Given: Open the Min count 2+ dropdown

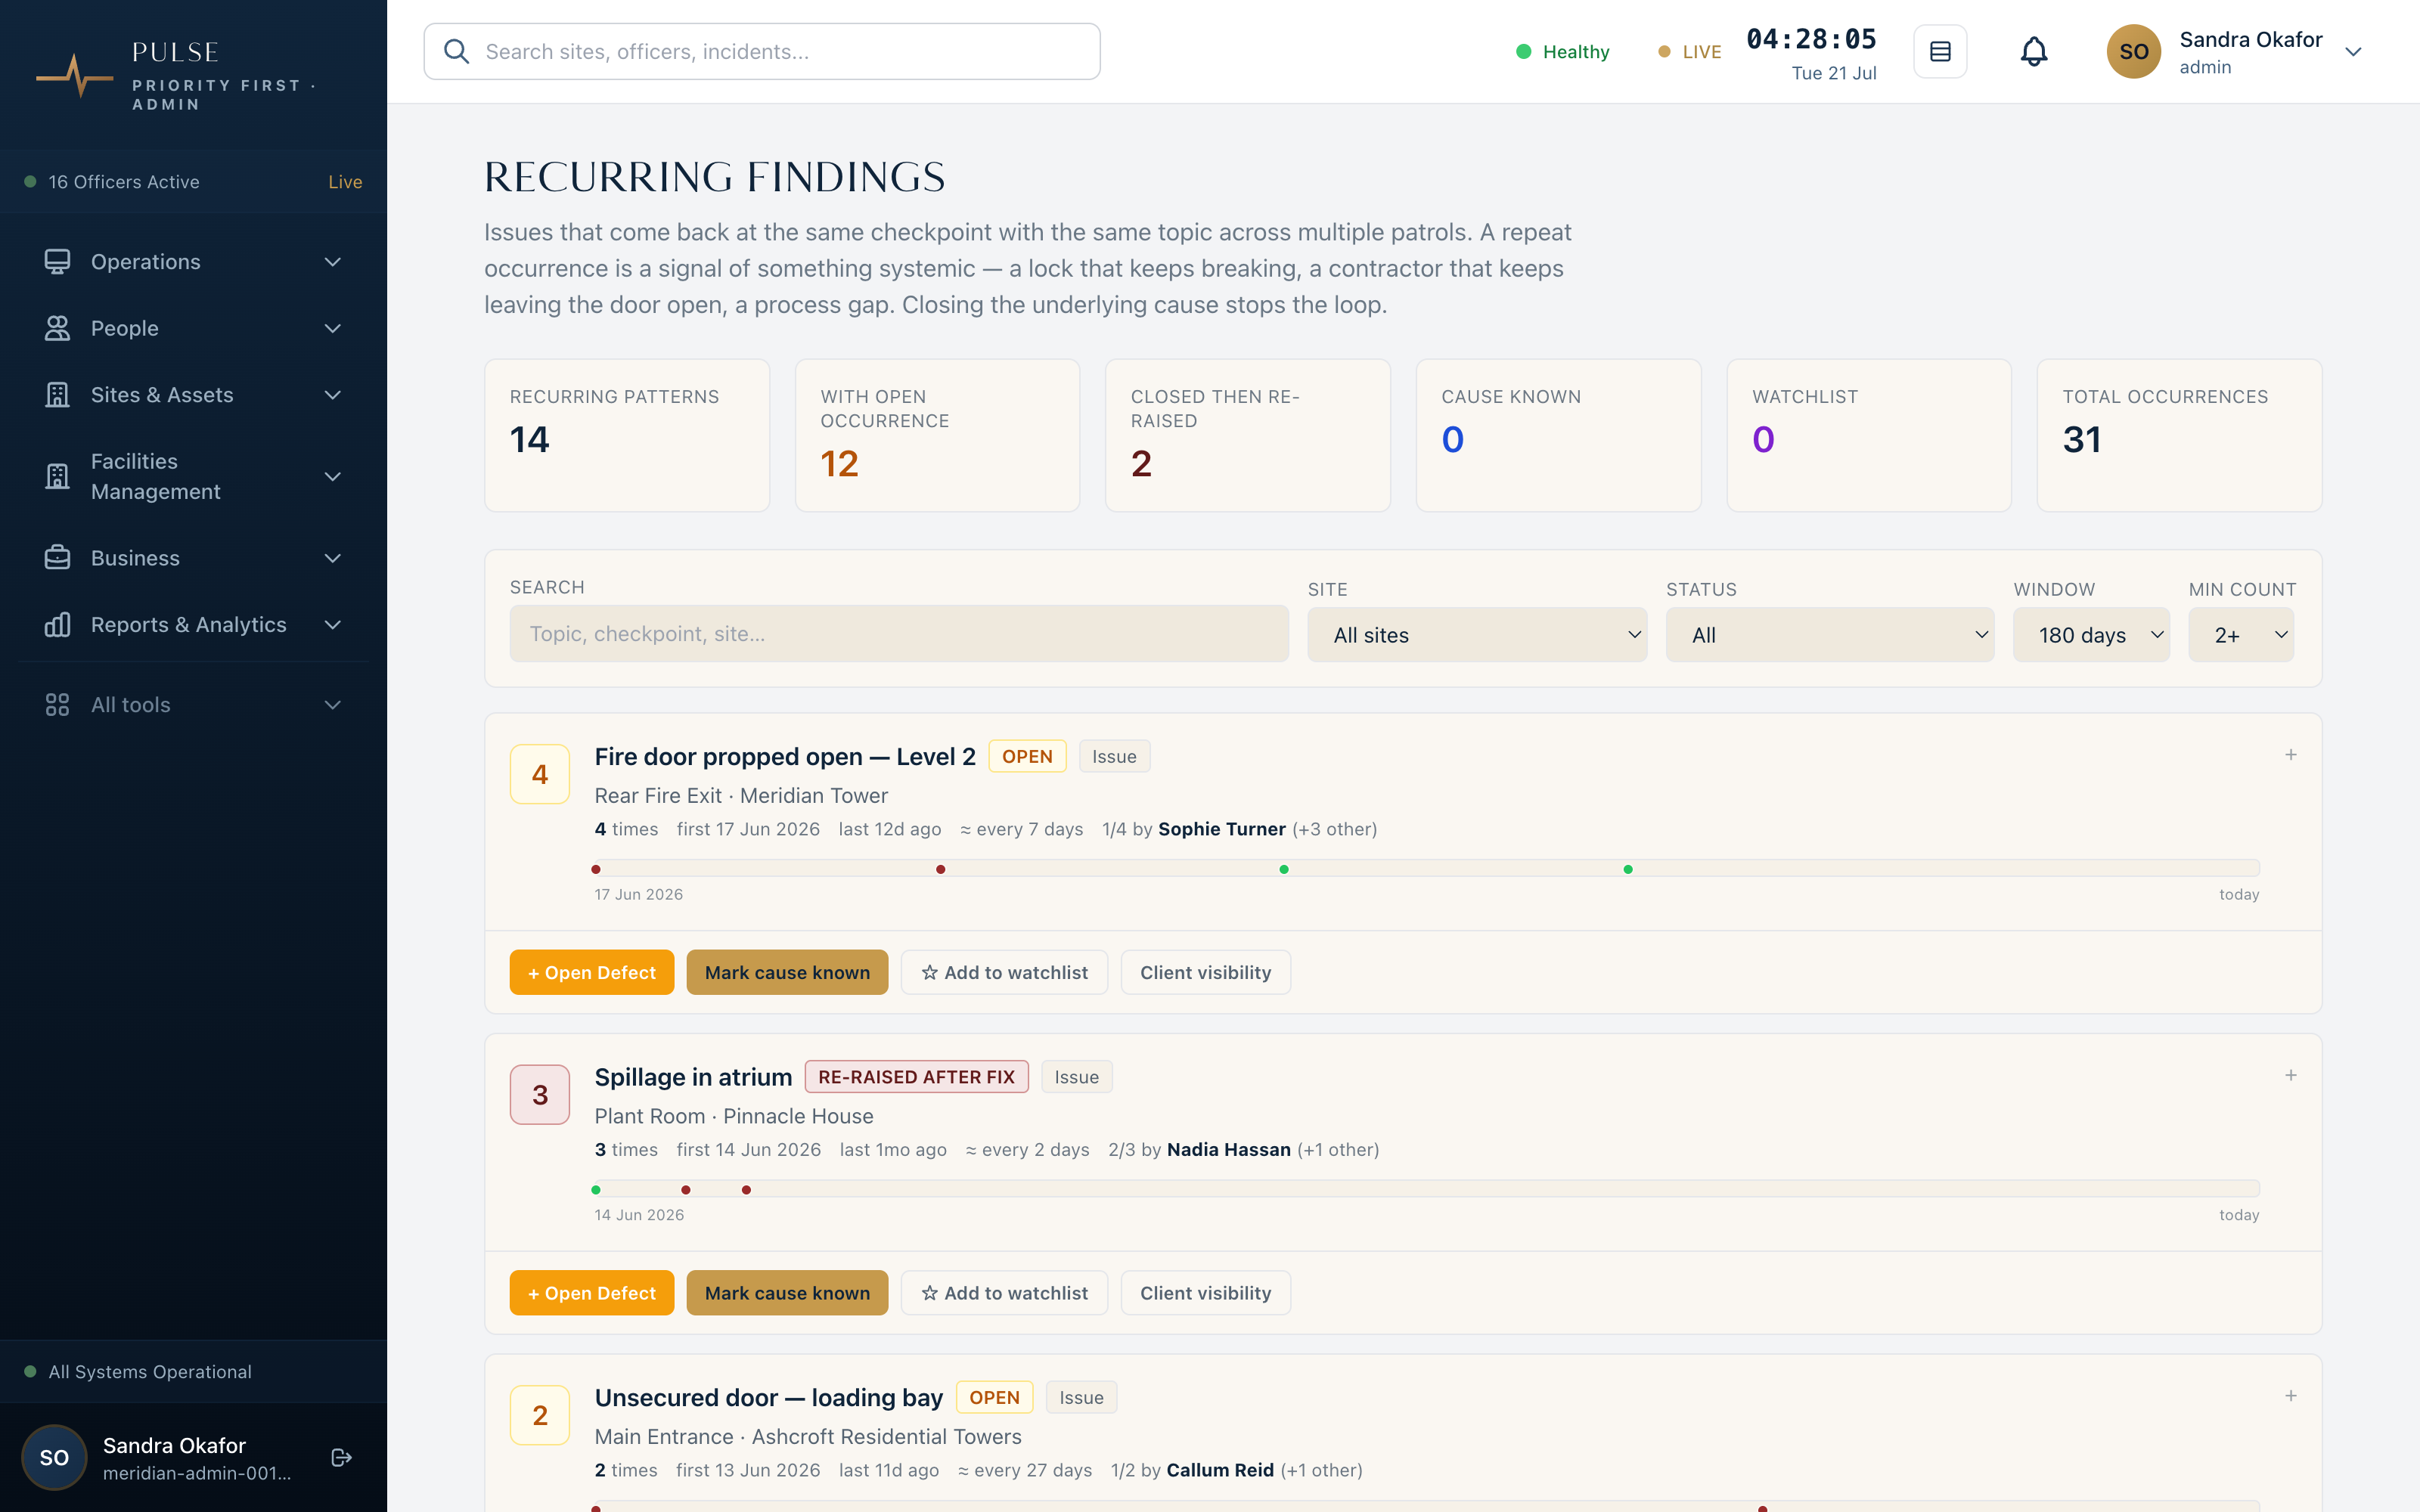Looking at the screenshot, I should click(2241, 635).
